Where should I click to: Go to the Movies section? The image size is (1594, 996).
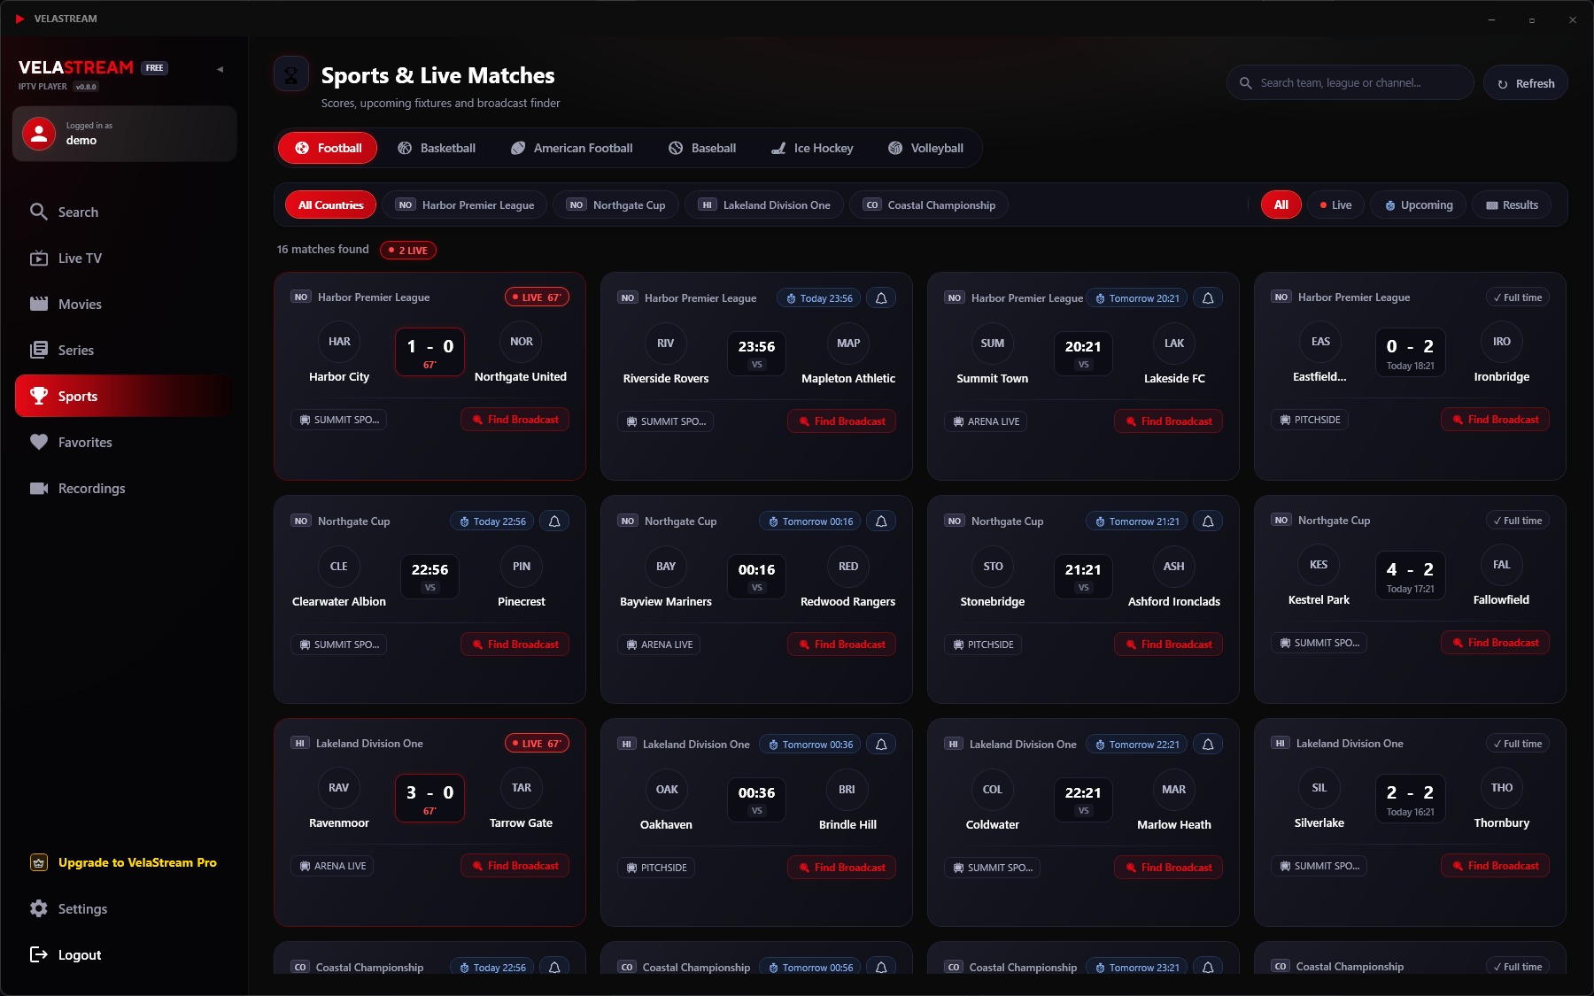click(x=124, y=304)
